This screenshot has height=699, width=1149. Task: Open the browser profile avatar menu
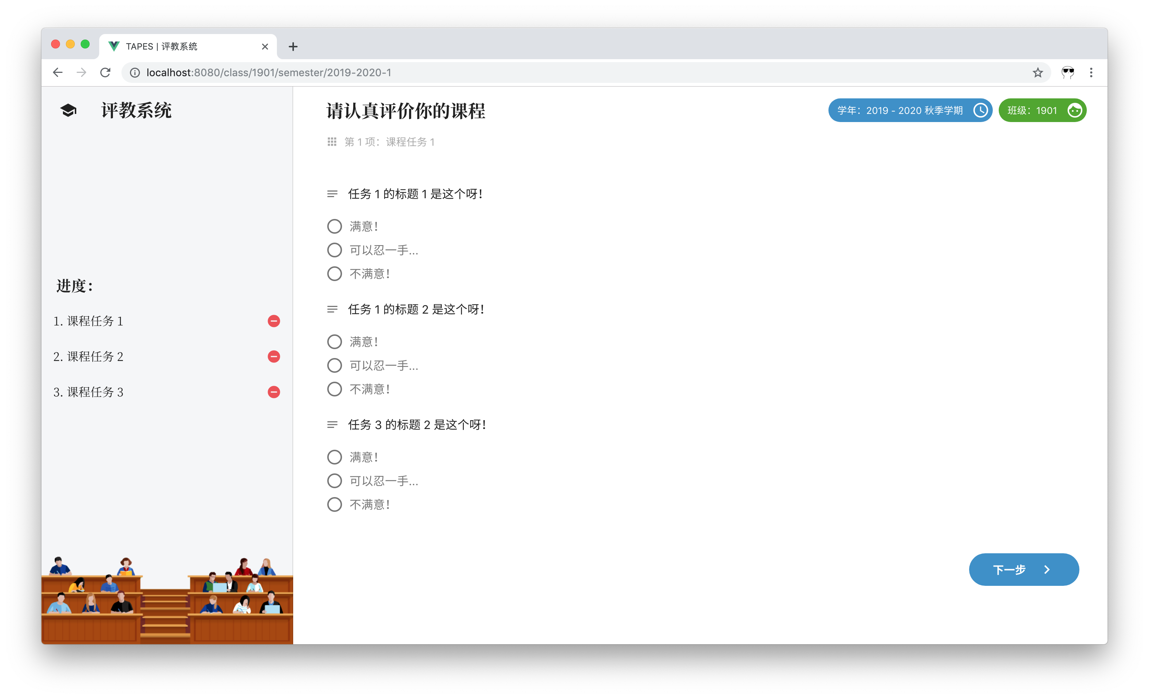pos(1068,73)
